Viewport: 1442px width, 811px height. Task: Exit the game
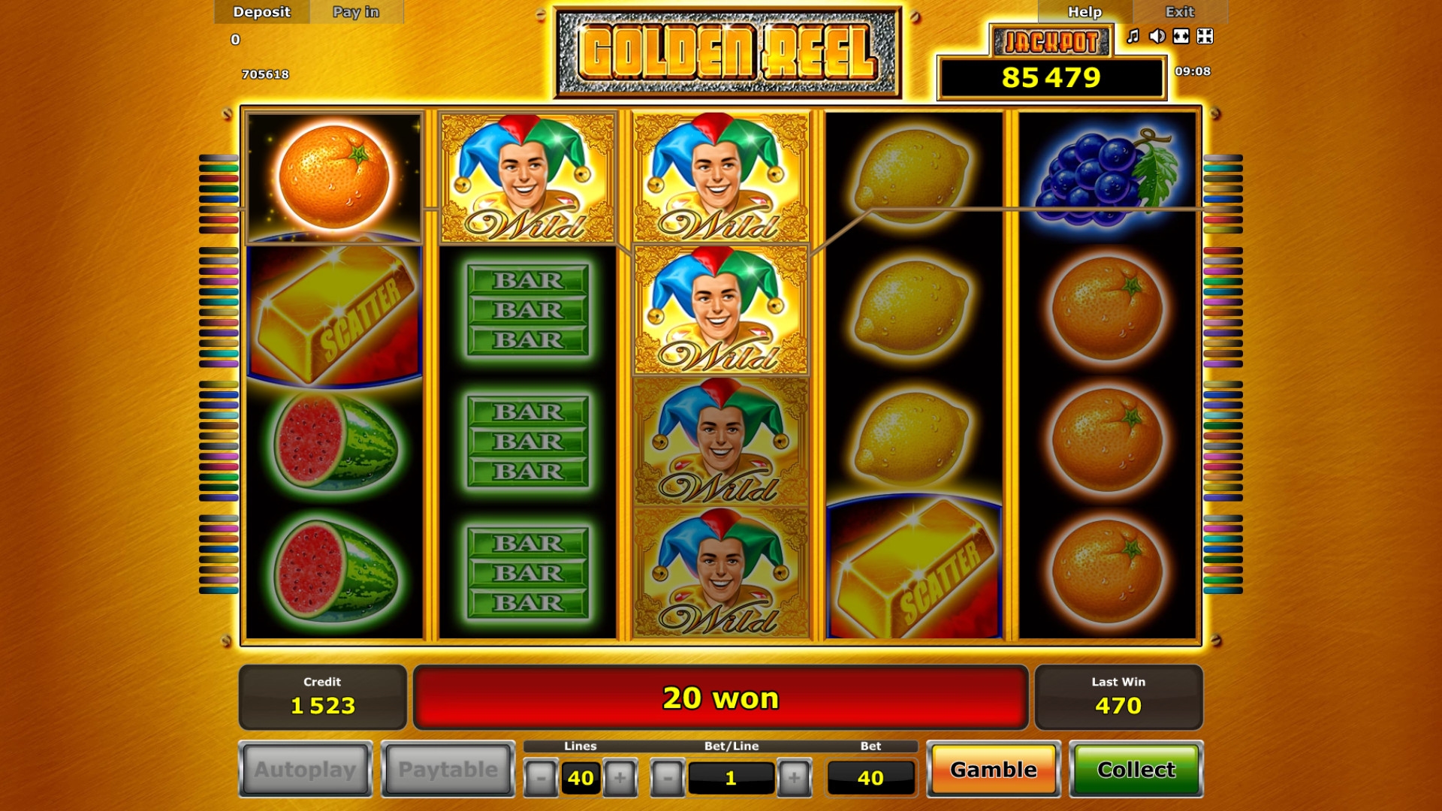pos(1179,12)
